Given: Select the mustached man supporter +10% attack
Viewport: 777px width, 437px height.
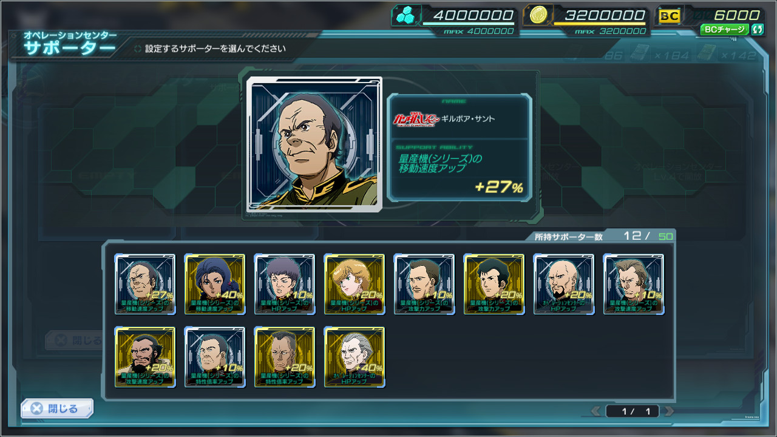Looking at the screenshot, I should (424, 284).
